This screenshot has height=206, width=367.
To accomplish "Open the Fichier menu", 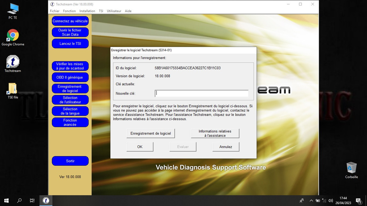I will pyautogui.click(x=54, y=11).
